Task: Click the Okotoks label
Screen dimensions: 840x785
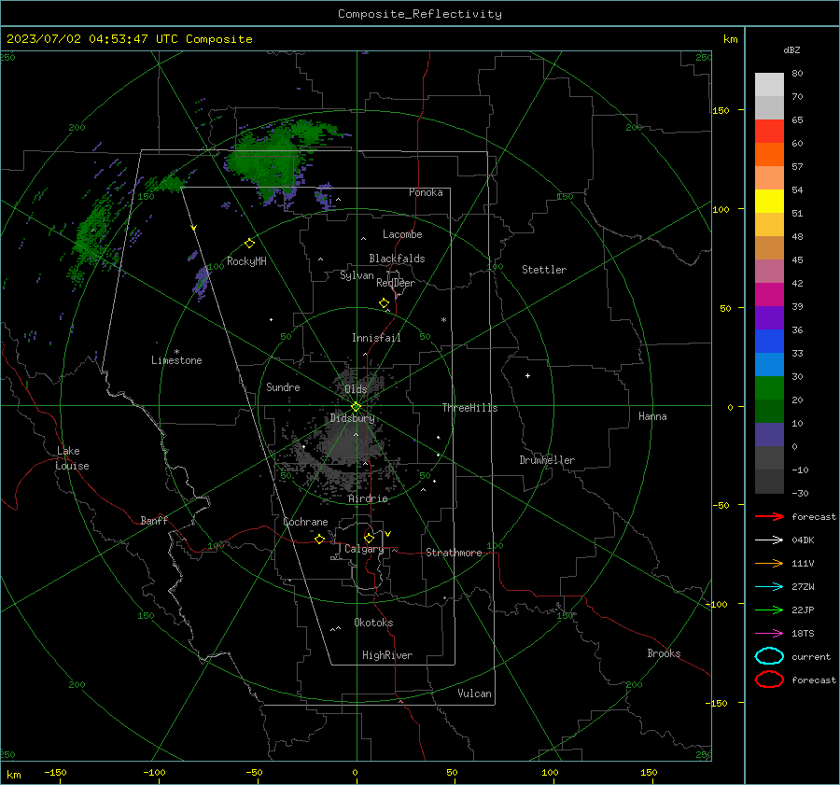Action: pos(373,623)
